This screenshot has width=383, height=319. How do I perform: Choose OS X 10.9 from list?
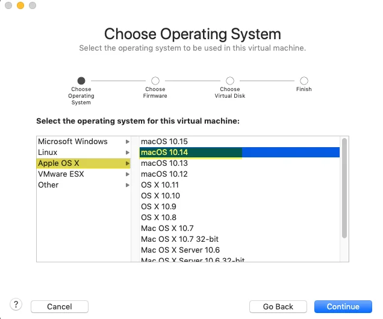tap(240, 206)
